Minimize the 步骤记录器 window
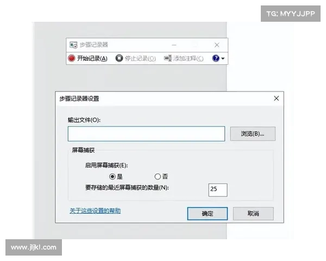Viewport: 326px width, 261px height. click(174, 45)
